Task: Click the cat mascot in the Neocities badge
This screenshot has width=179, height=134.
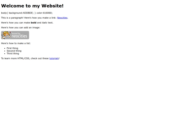Action: click(6, 35)
